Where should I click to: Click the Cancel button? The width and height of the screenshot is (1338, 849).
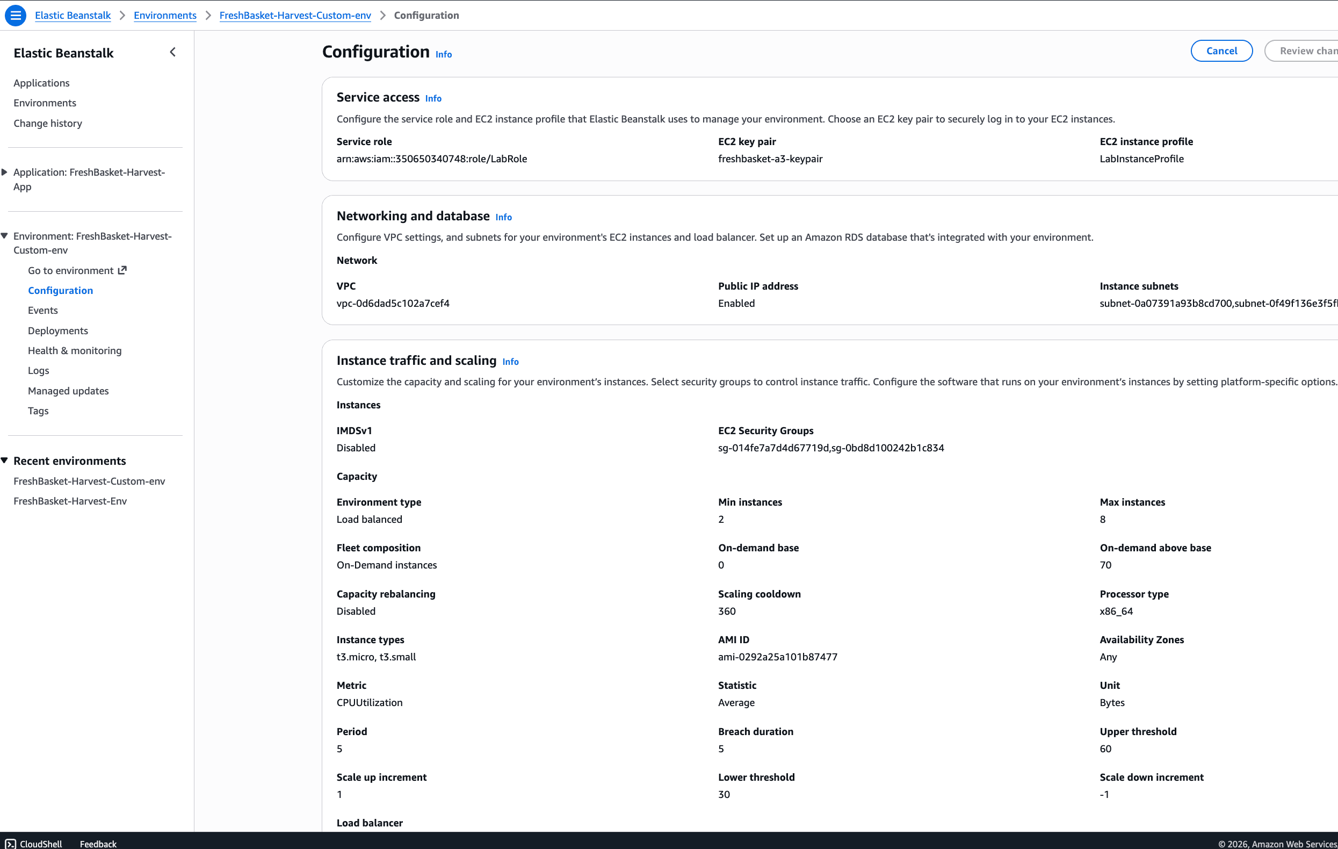coord(1221,51)
